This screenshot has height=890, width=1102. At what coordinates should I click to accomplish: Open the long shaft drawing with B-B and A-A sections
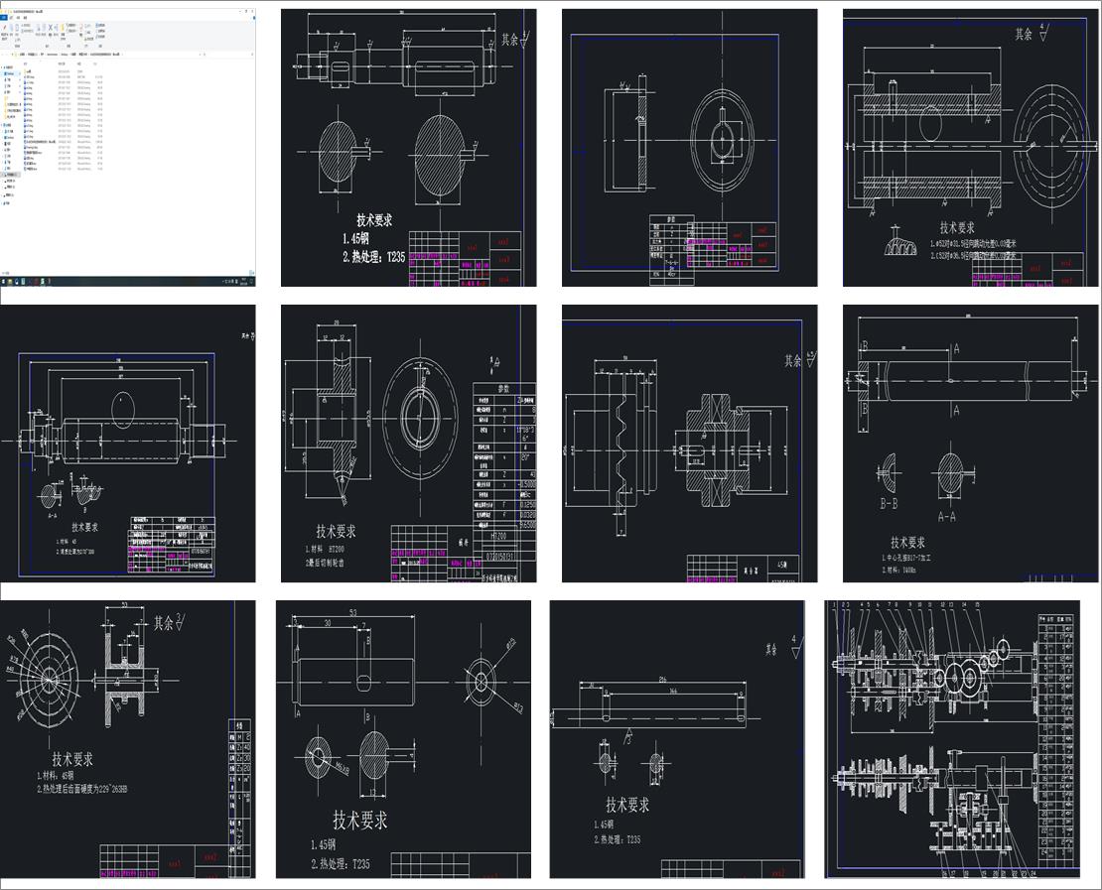coord(971,444)
